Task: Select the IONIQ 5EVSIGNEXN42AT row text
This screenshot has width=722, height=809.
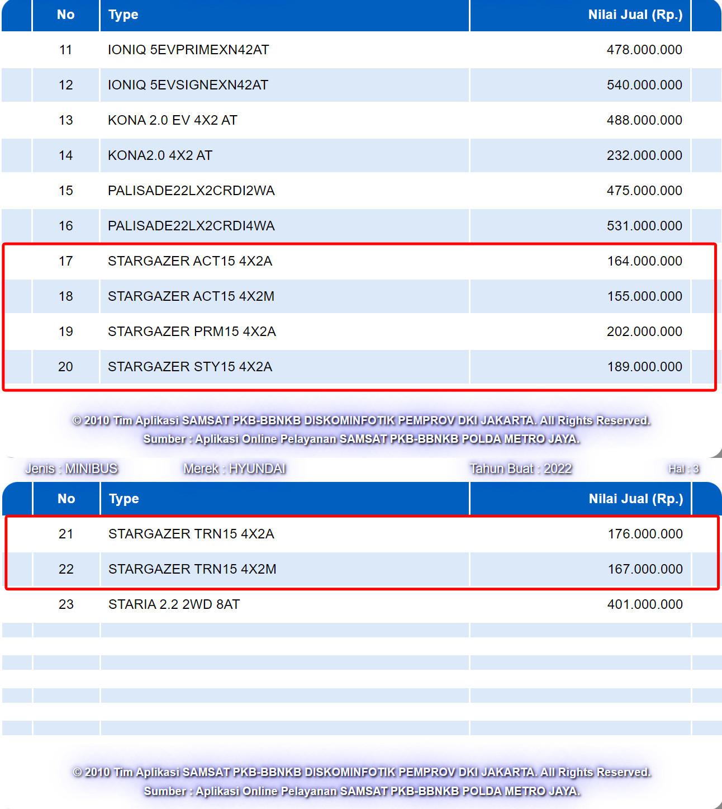Action: pos(188,85)
